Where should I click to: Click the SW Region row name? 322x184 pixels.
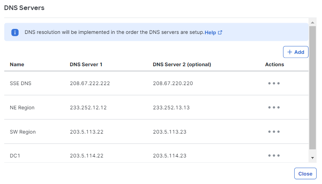pyautogui.click(x=23, y=132)
